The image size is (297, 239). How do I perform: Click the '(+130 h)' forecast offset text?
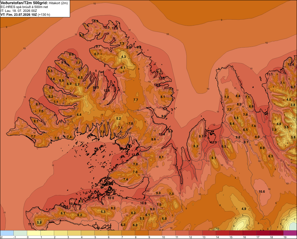(x=44, y=15)
